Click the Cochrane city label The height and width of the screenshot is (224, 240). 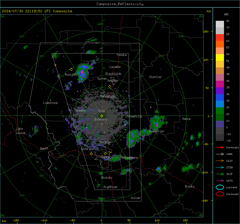(87, 149)
